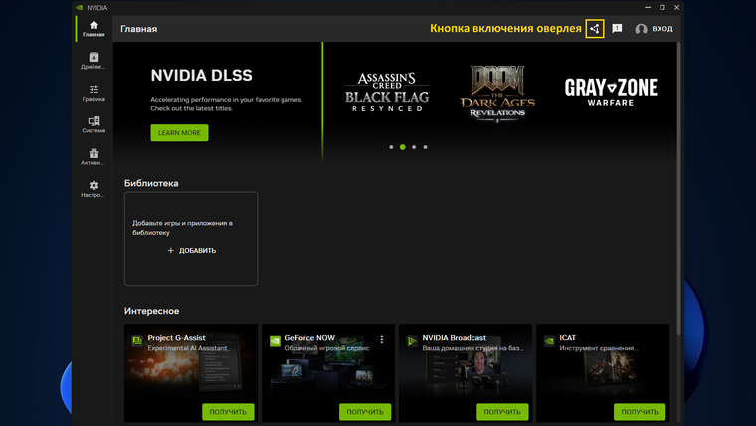Open the Активировать gift sidebar section

coord(94,157)
